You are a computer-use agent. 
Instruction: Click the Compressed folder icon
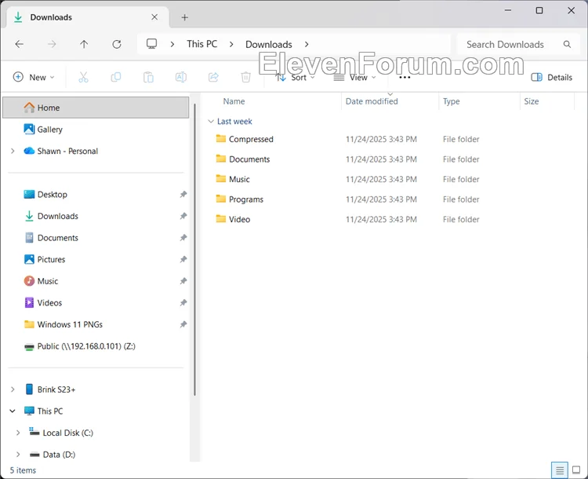click(x=221, y=139)
